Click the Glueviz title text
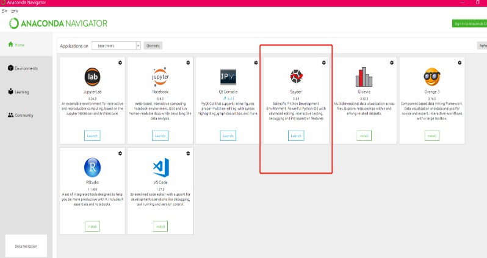Image resolution: width=487 pixels, height=258 pixels. point(364,91)
